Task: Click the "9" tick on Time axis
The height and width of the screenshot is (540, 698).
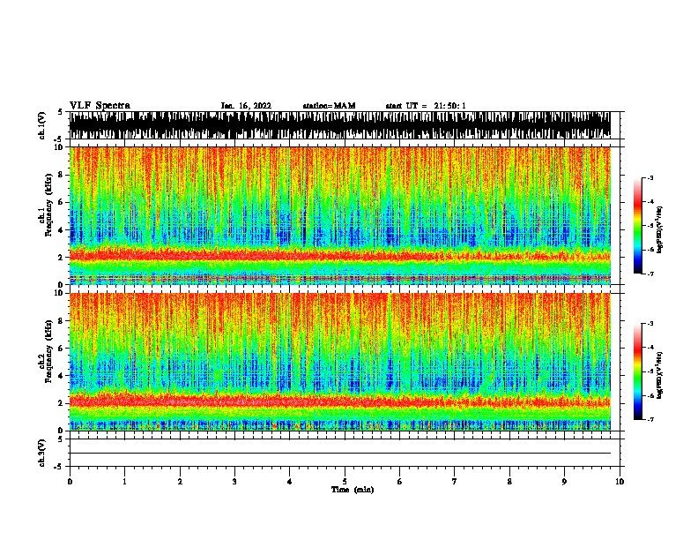Action: 564,482
